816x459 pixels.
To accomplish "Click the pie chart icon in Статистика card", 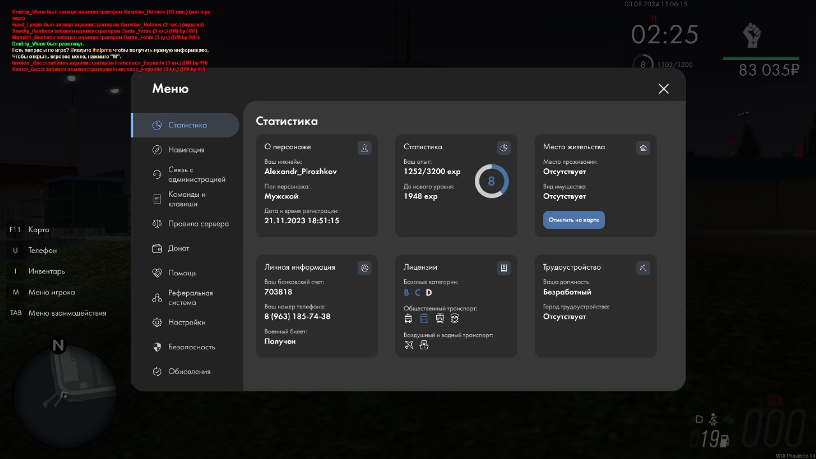I will pos(504,148).
